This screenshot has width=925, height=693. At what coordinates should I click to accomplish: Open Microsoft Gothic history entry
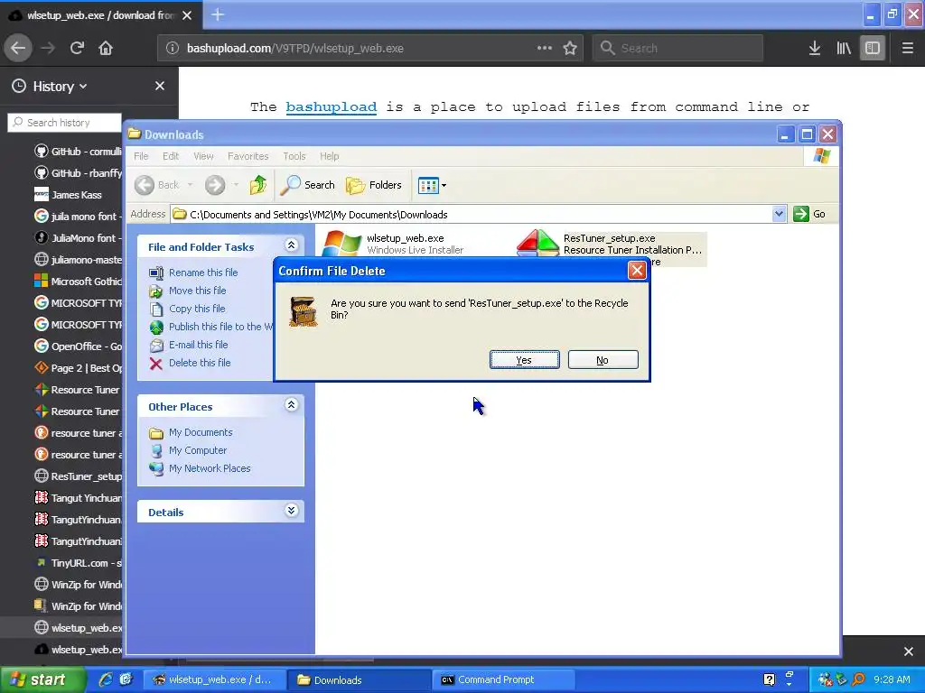[78, 282]
